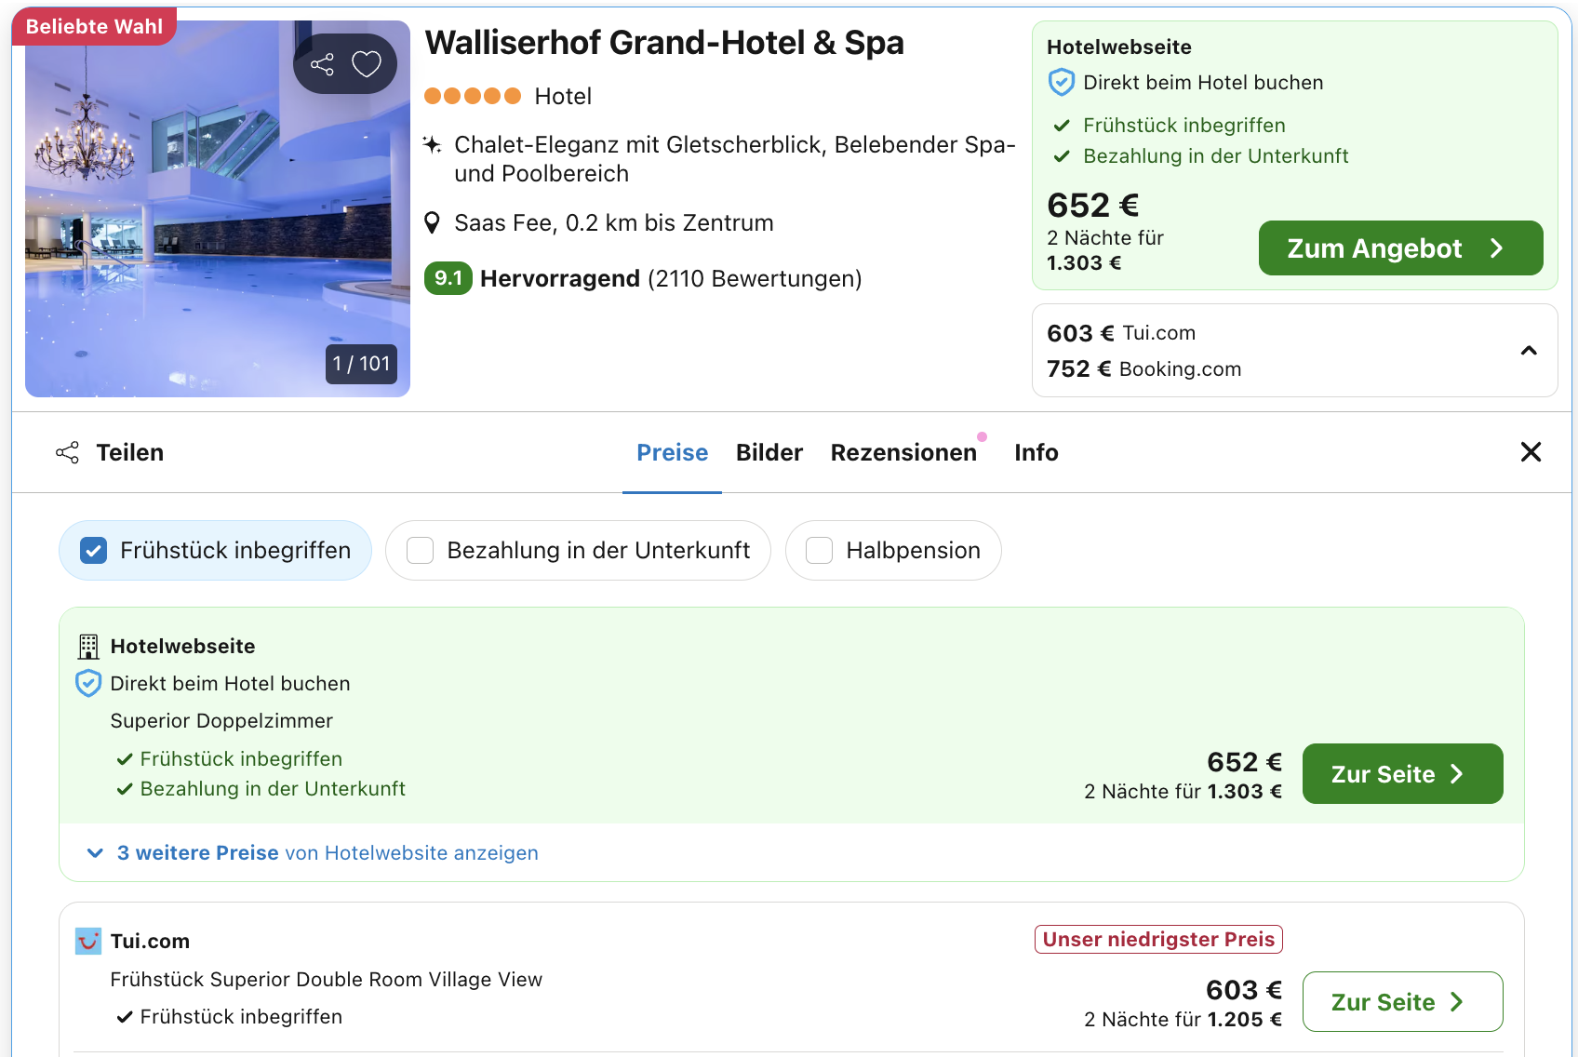Viewport: 1578px width, 1057px height.
Task: Uncheck the Frühstück inbegriffen filter
Action: click(94, 551)
